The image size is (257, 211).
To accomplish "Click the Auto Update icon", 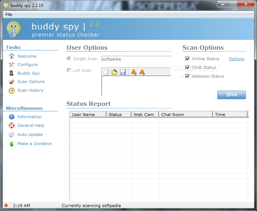I will (12, 135).
